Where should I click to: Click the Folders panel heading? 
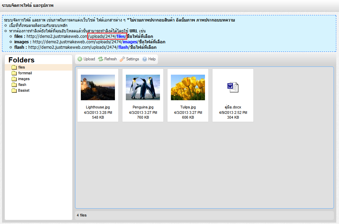tap(21, 60)
